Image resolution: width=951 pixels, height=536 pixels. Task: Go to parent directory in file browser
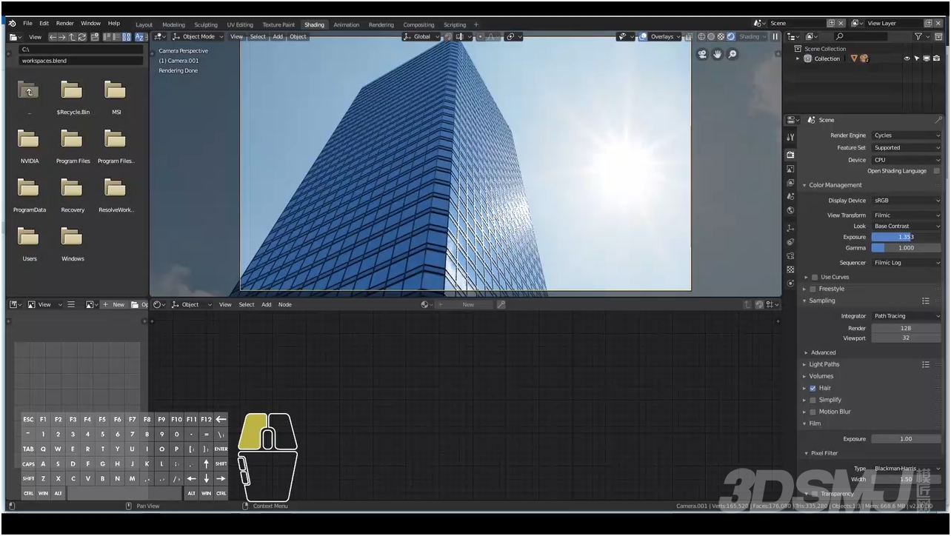pyautogui.click(x=72, y=37)
